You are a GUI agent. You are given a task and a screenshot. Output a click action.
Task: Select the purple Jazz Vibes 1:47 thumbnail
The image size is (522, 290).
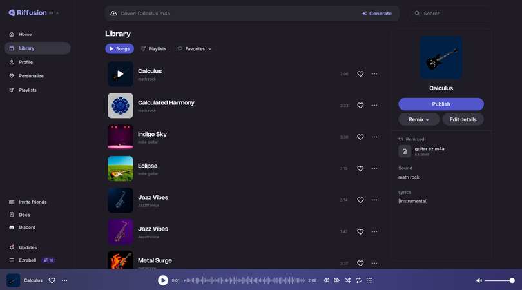tap(121, 232)
